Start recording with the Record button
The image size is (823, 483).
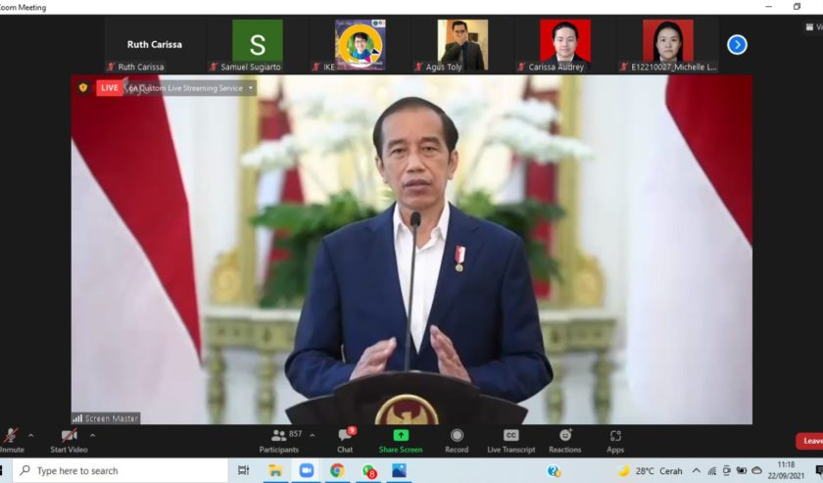point(457,441)
